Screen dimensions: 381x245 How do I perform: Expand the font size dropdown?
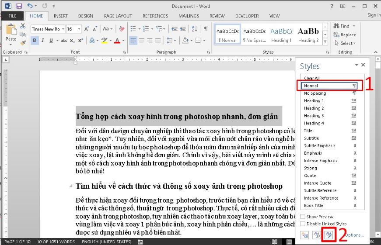click(79, 29)
